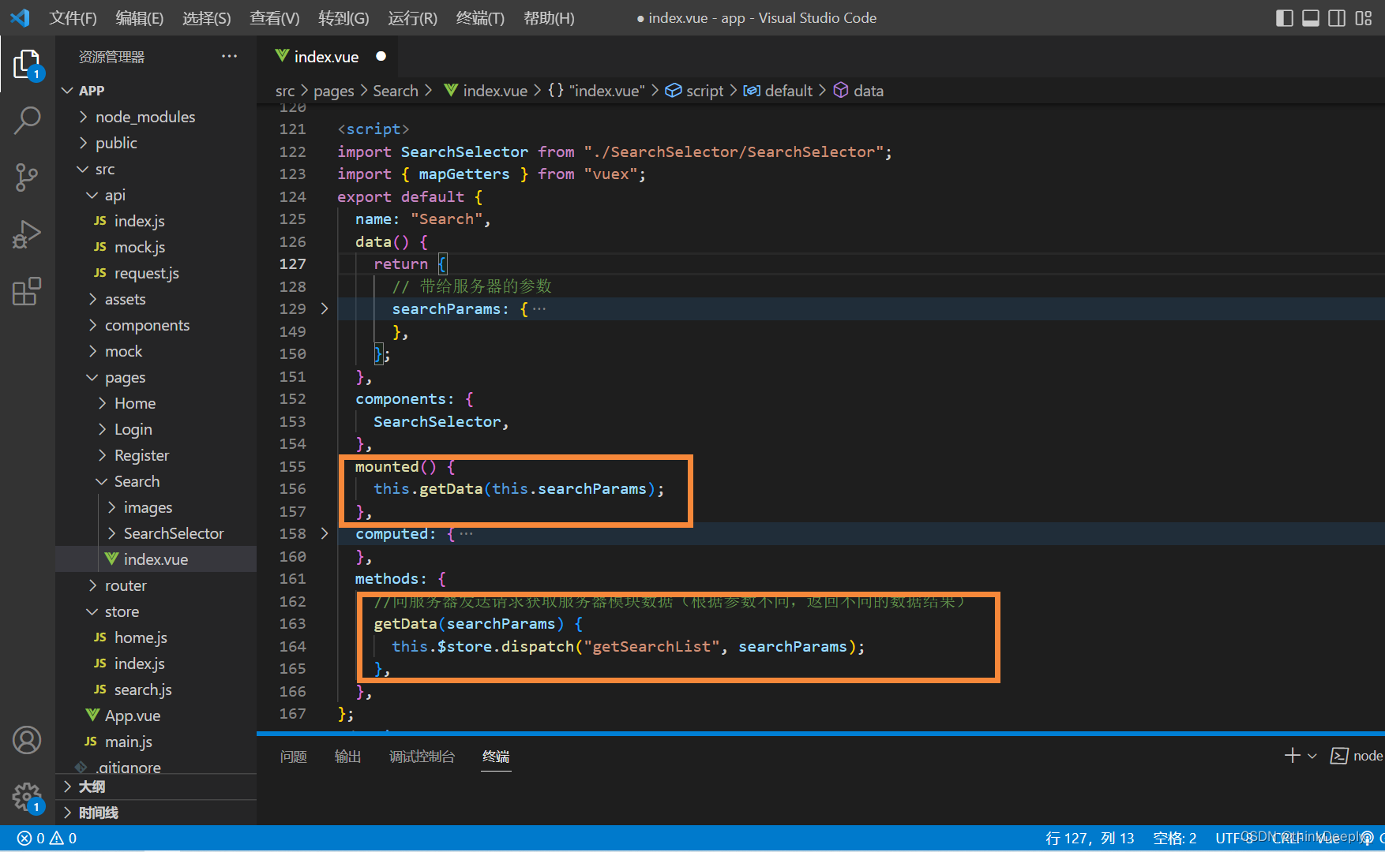
Task: Click the data breadcrumb segment
Action: (x=859, y=91)
